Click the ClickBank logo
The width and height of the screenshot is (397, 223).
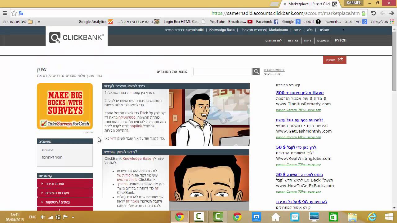(x=77, y=37)
